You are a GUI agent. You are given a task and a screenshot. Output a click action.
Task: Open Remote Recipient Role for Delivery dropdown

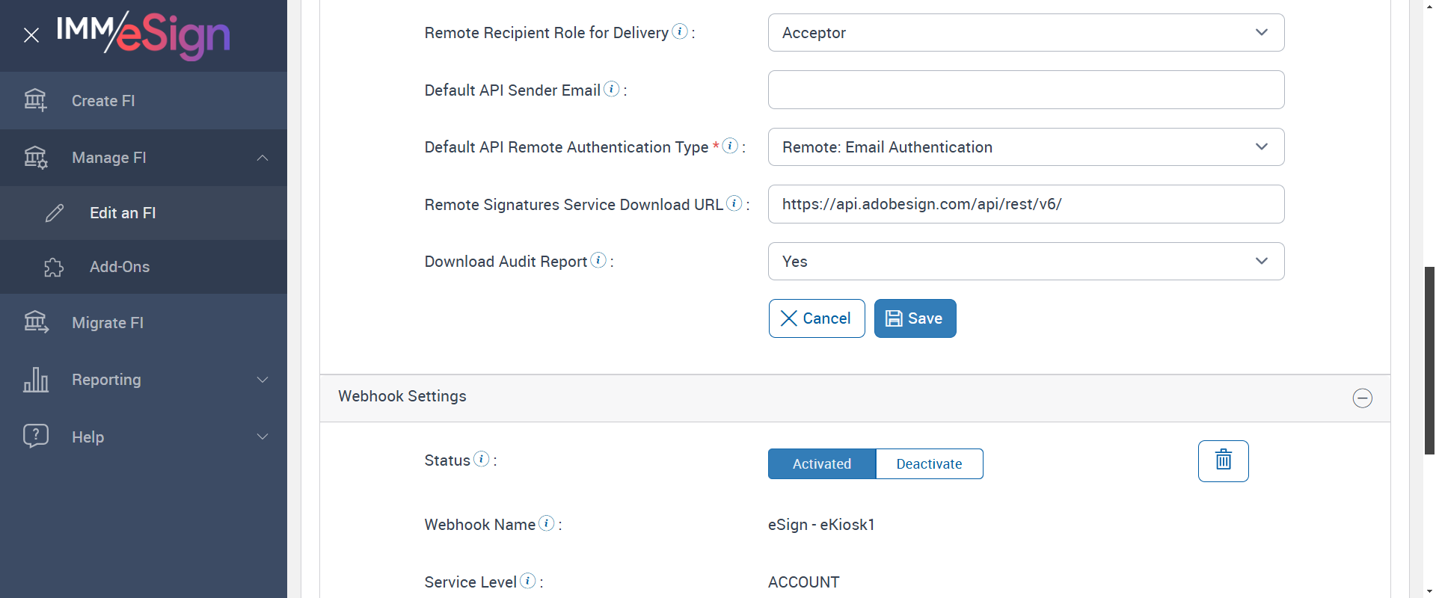tap(1025, 33)
